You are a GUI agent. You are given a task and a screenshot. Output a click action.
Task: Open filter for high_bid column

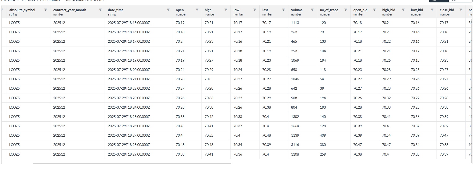pos(403,10)
